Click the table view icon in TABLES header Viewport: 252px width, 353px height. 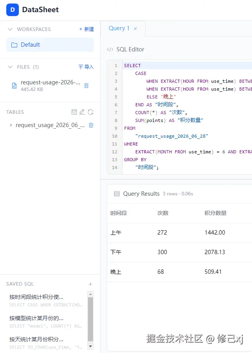click(74, 112)
